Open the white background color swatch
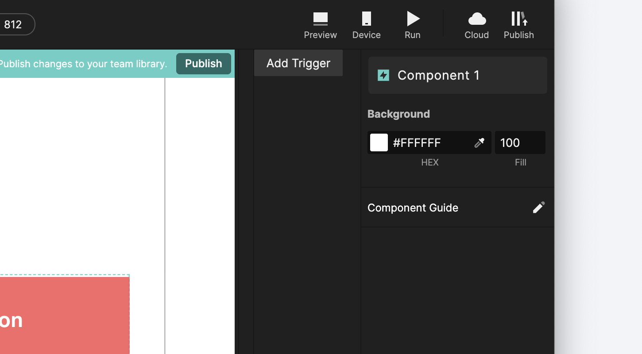Viewport: 642px width, 354px height. coord(379,142)
